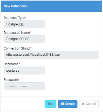Click the Datasource Name label

pos(17,33)
